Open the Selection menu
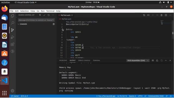Image resolution: width=174 pixels, height=98 pixels. [x=24, y=11]
